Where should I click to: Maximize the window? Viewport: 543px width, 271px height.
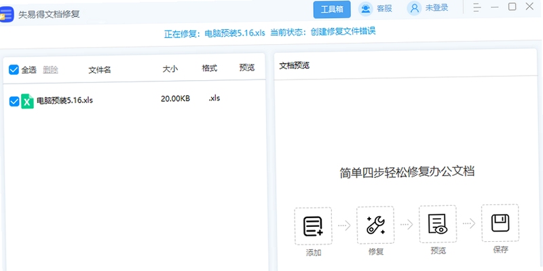pos(512,7)
